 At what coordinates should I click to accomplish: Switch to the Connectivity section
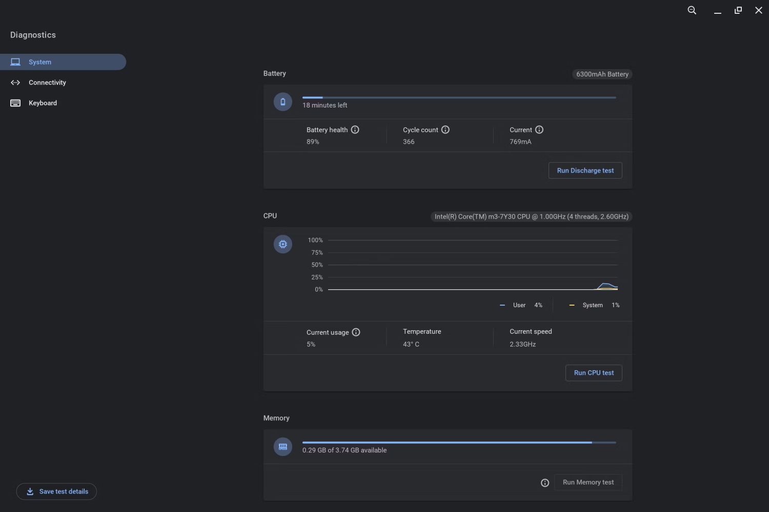click(47, 82)
